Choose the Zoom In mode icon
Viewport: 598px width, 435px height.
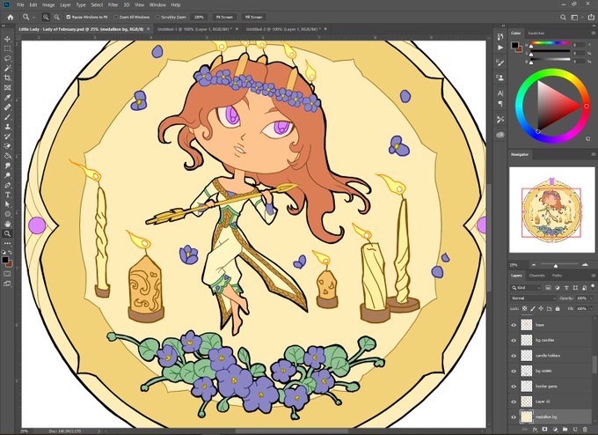click(x=46, y=18)
